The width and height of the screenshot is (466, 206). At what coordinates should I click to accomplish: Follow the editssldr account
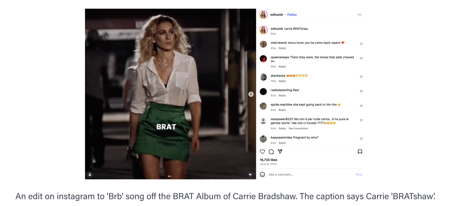(x=292, y=15)
